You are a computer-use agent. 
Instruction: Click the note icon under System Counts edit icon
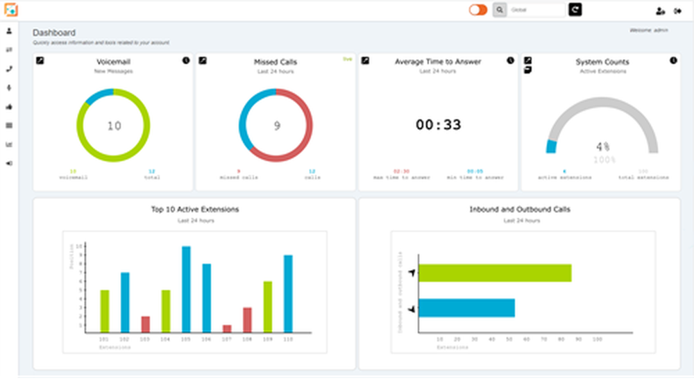point(527,70)
